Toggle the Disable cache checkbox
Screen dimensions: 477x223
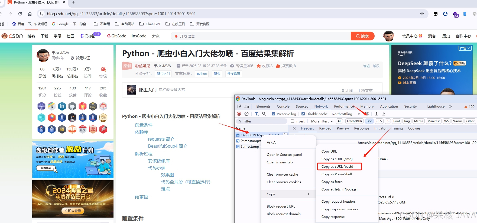(x=303, y=114)
